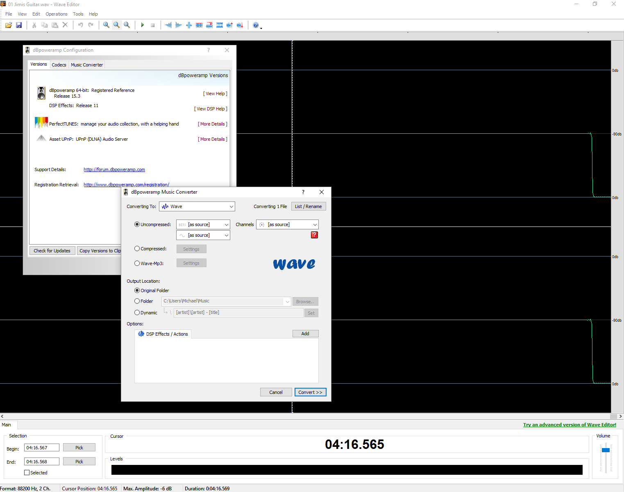Choose the Dynamic output location option

pos(137,313)
